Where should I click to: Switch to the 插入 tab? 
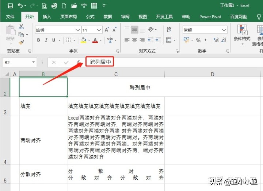47,17
